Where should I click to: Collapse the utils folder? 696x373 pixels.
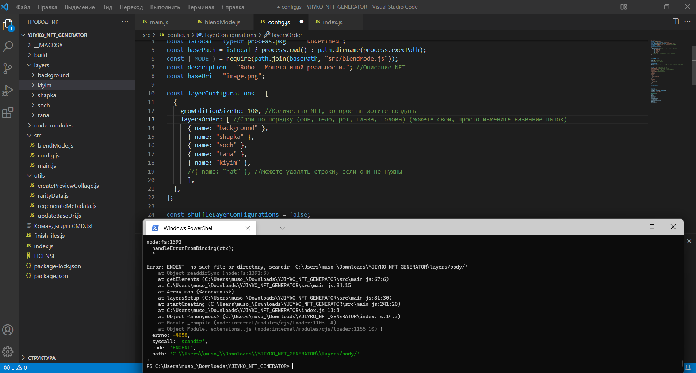tap(77, 175)
